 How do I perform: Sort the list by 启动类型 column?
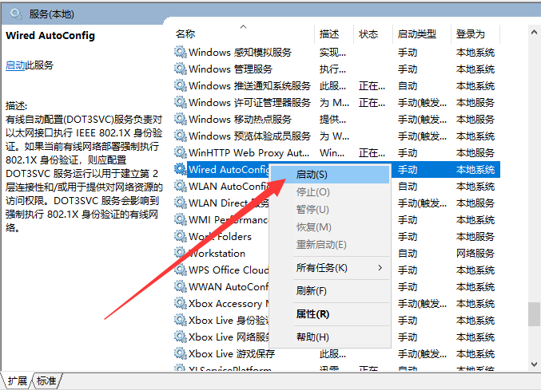(x=417, y=33)
